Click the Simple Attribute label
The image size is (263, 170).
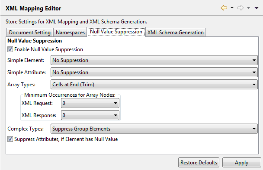tap(26, 72)
